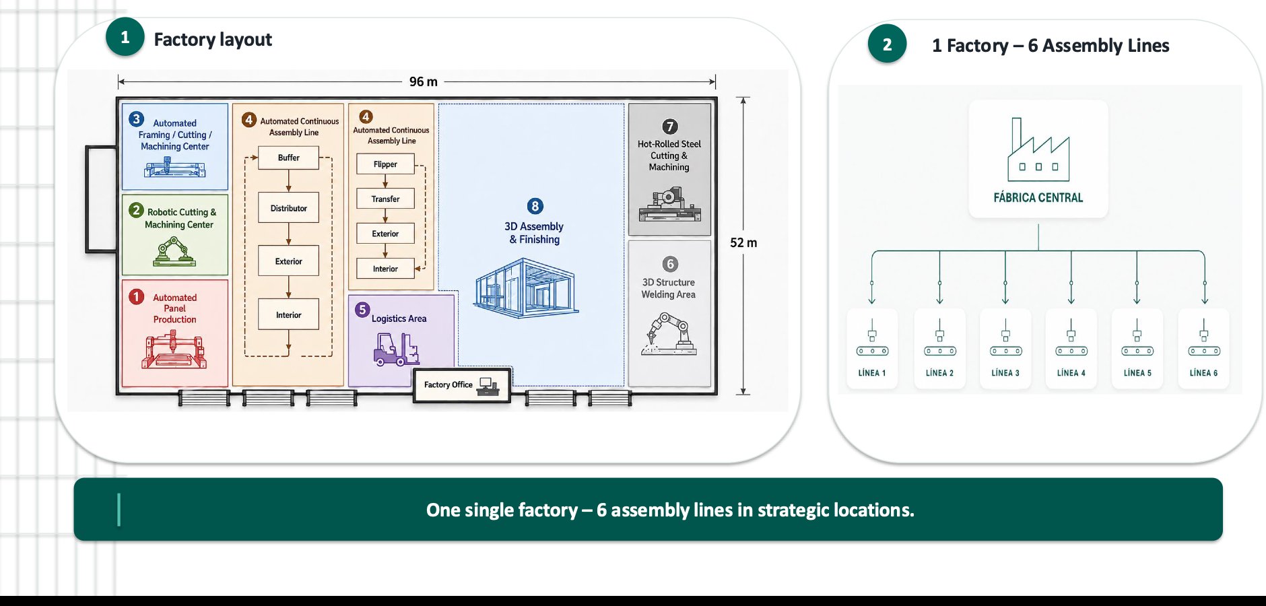
Task: Click the Distributor box
Action: tap(288, 208)
